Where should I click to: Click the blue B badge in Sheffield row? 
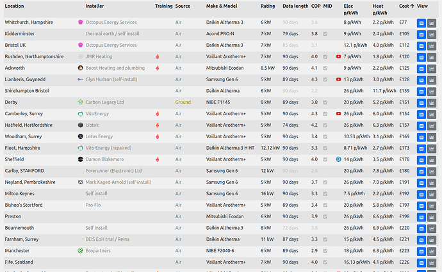[x=339, y=159]
